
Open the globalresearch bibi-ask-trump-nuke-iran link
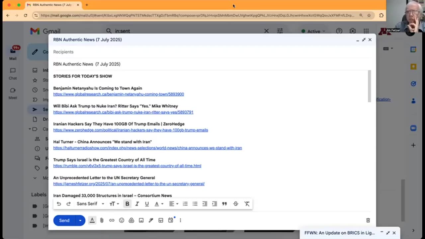pos(123,112)
